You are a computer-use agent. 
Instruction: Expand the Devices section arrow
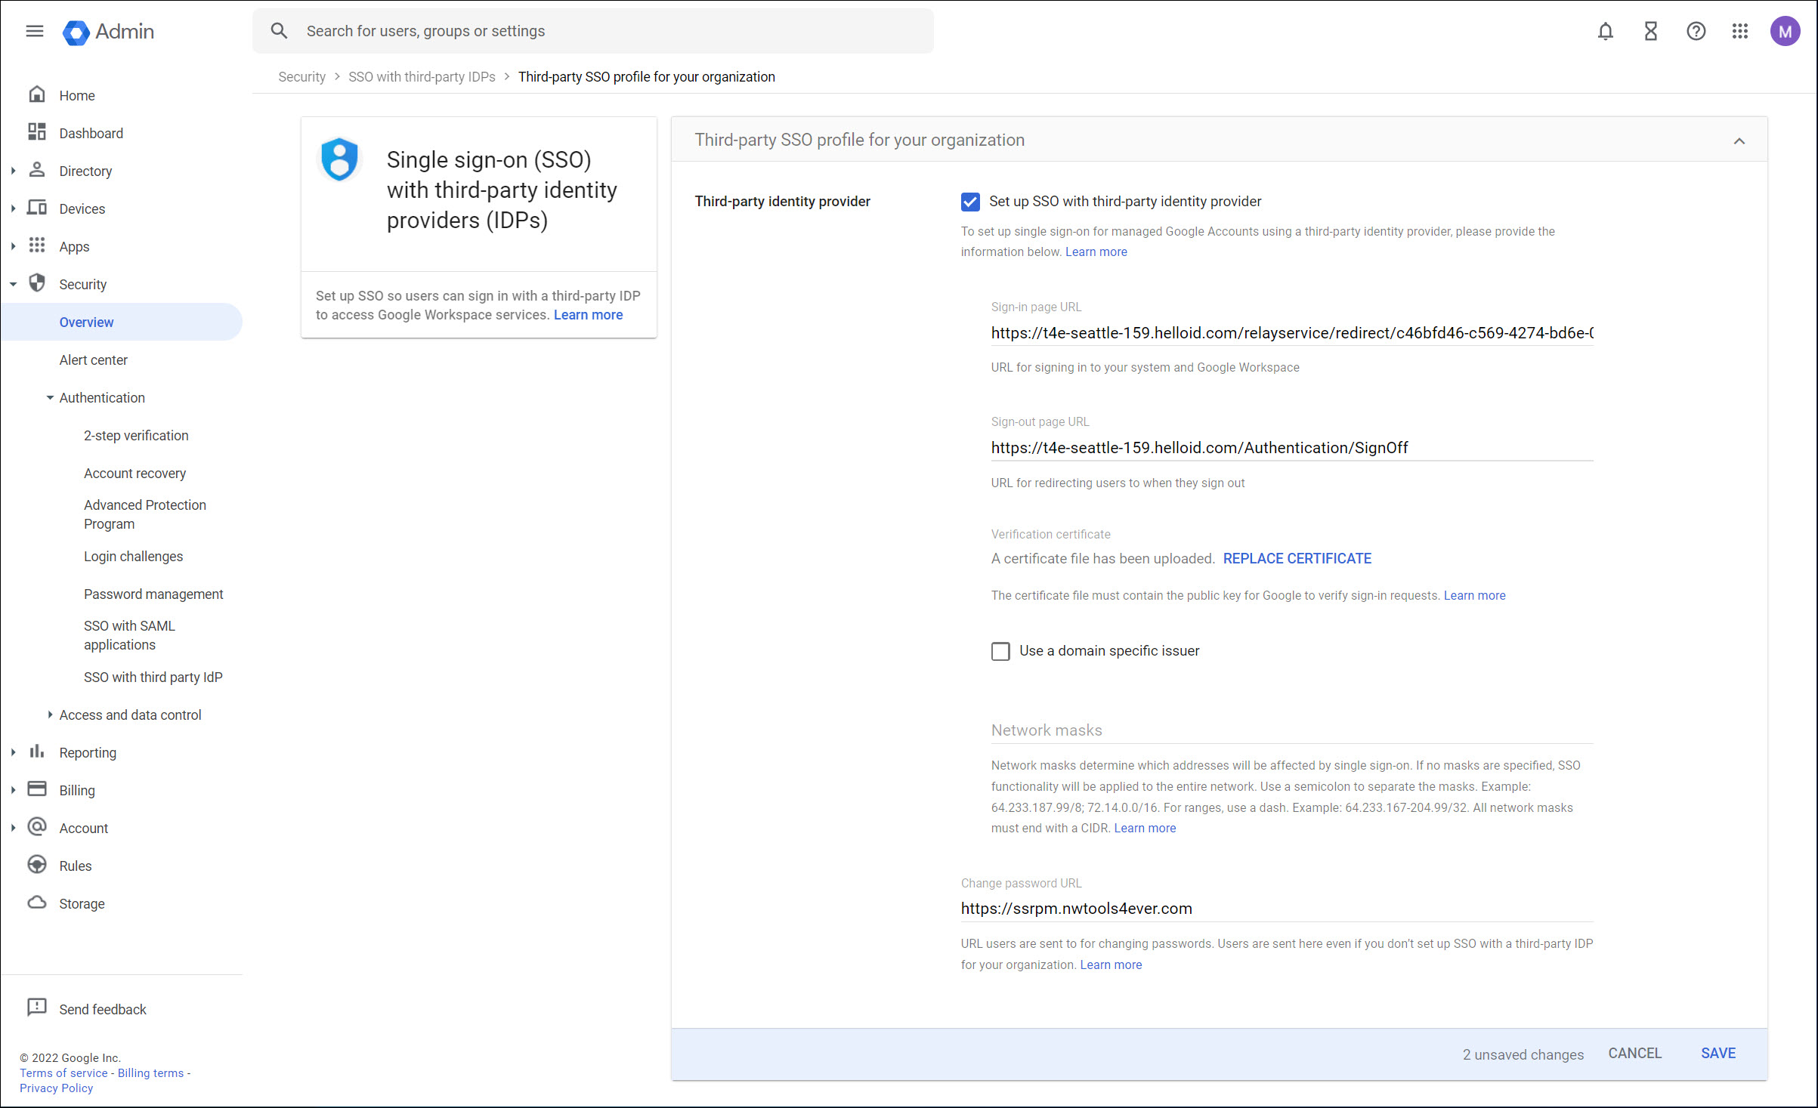pyautogui.click(x=13, y=208)
